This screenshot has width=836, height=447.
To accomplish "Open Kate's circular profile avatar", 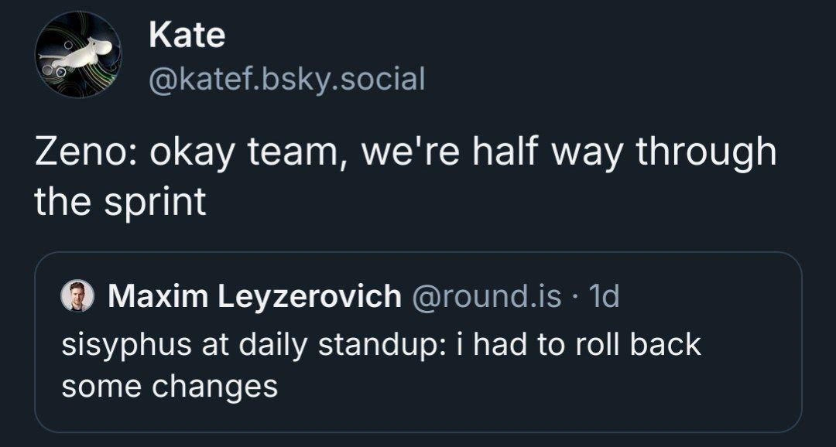I will tap(78, 54).
